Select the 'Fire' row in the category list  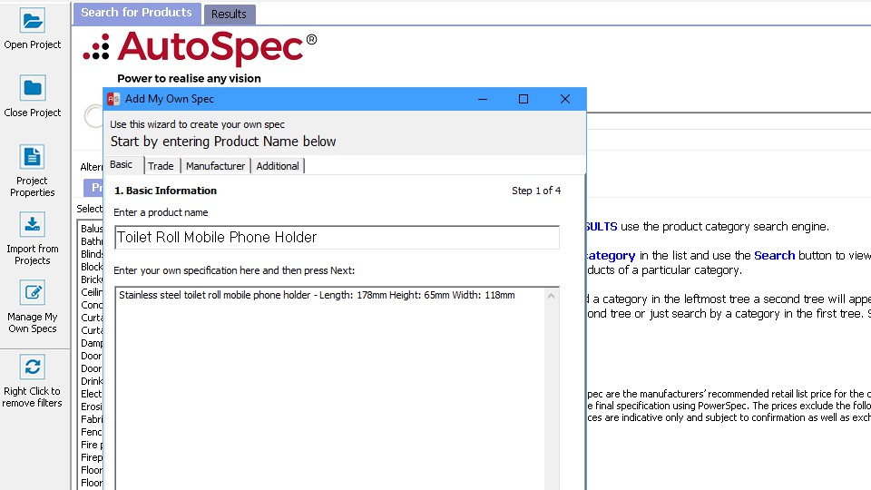point(92,445)
